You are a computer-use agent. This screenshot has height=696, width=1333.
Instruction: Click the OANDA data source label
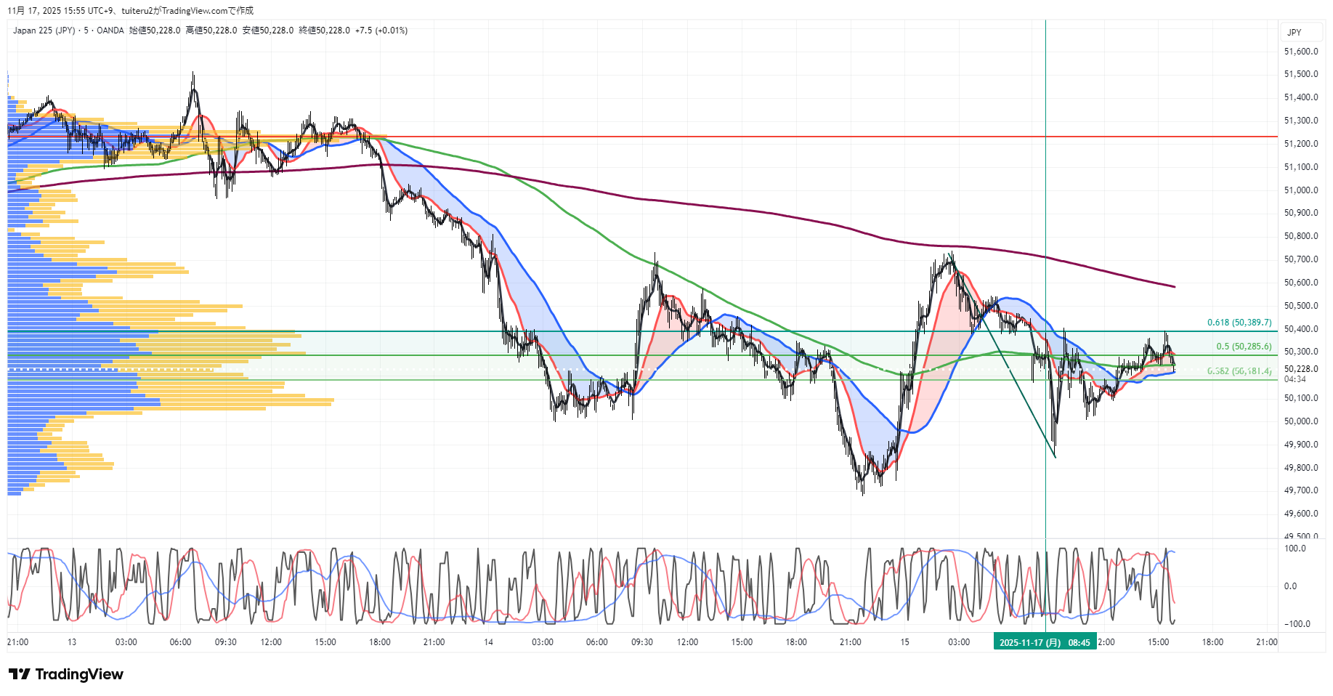tap(110, 31)
